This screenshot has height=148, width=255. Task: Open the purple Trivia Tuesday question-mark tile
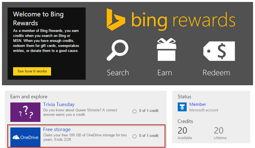point(25,112)
